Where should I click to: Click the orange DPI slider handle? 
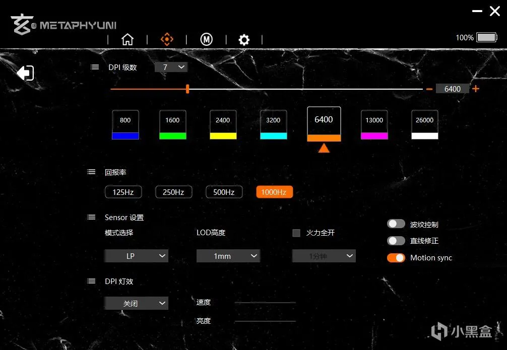[x=187, y=89]
